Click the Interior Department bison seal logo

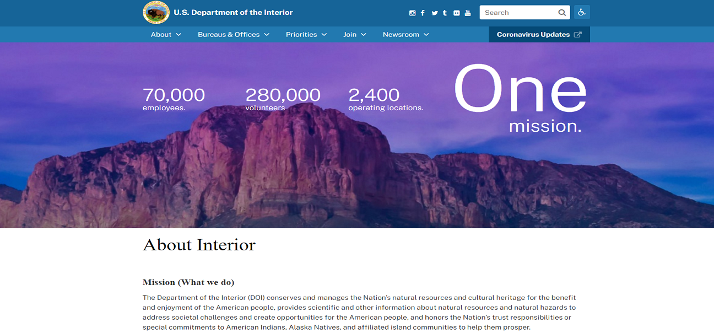(156, 12)
